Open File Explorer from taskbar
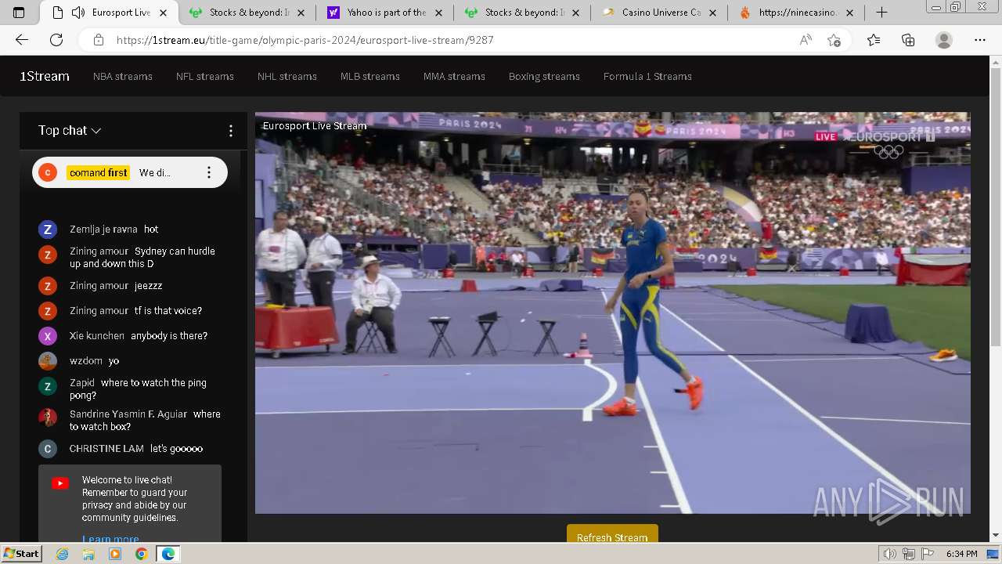 click(88, 554)
